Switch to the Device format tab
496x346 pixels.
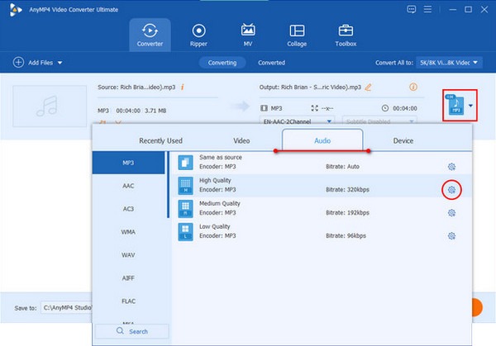coord(403,140)
